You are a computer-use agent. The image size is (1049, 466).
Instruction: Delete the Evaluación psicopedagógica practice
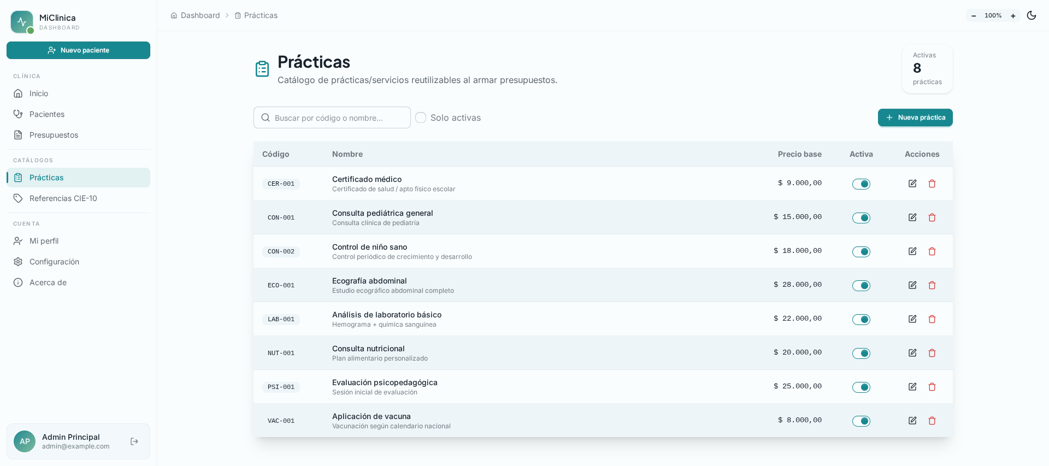click(932, 387)
